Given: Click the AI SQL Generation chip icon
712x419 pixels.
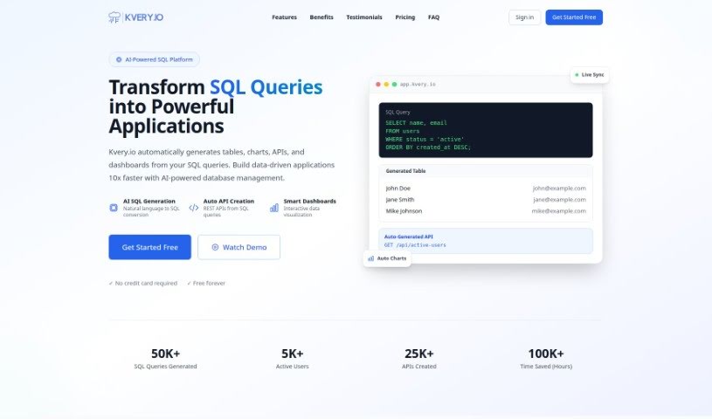Looking at the screenshot, I should 114,208.
